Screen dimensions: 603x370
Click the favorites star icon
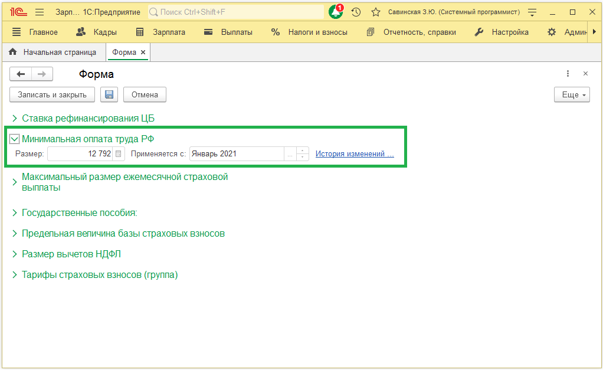coord(375,12)
